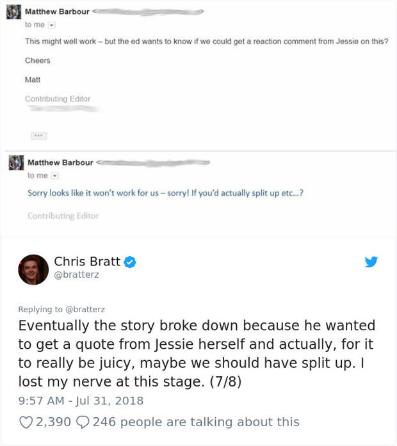The image size is (397, 446).
Task: Open Chris Bratt's profile photo
Action: coord(33,269)
